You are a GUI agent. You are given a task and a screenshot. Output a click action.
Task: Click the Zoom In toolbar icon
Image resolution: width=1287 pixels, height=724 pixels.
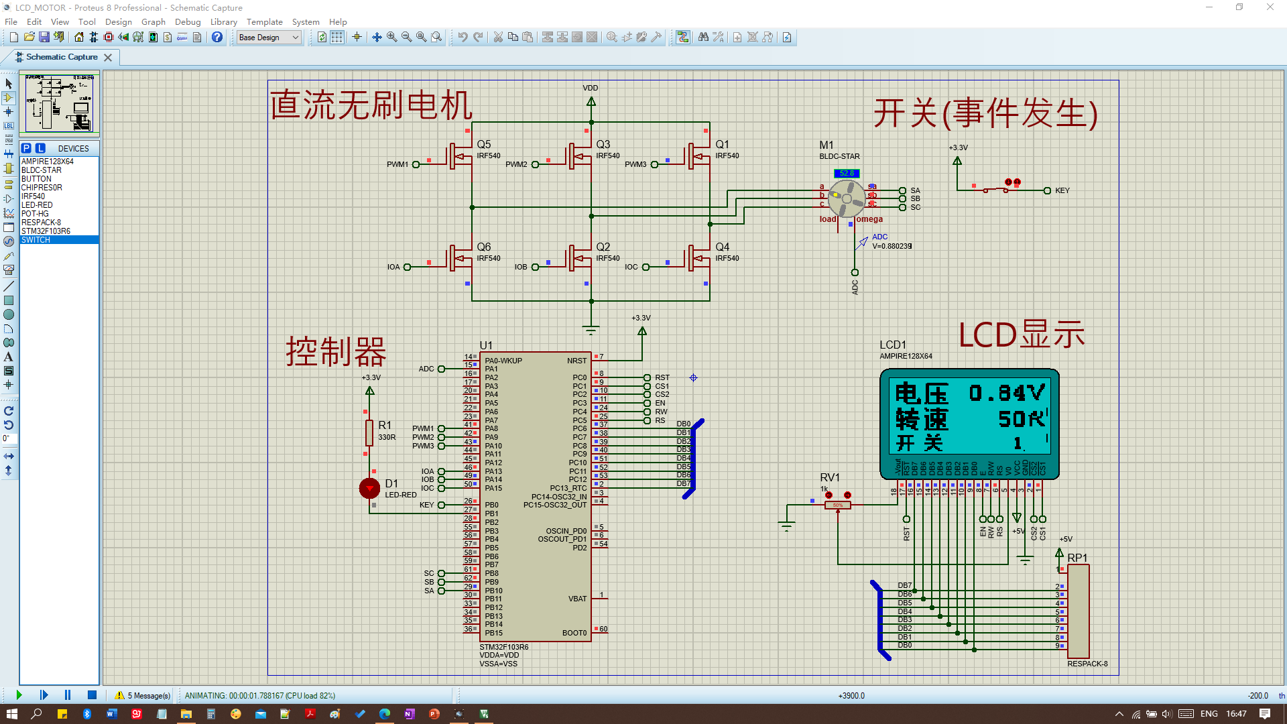pyautogui.click(x=391, y=38)
